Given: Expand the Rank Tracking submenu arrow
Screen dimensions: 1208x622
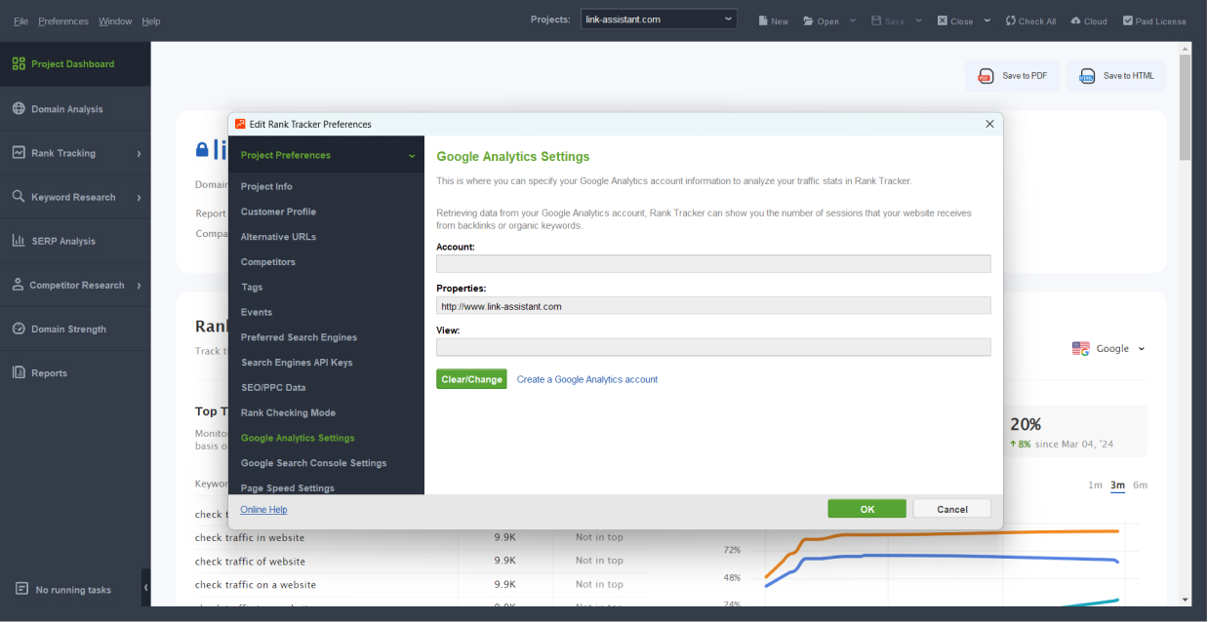Looking at the screenshot, I should coord(140,154).
